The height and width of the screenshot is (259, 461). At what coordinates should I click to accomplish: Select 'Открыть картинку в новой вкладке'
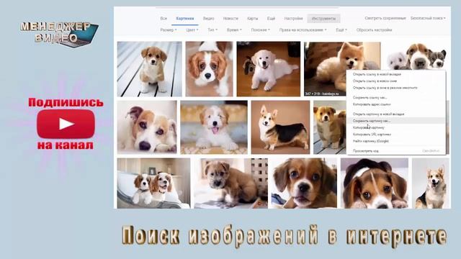click(395, 114)
